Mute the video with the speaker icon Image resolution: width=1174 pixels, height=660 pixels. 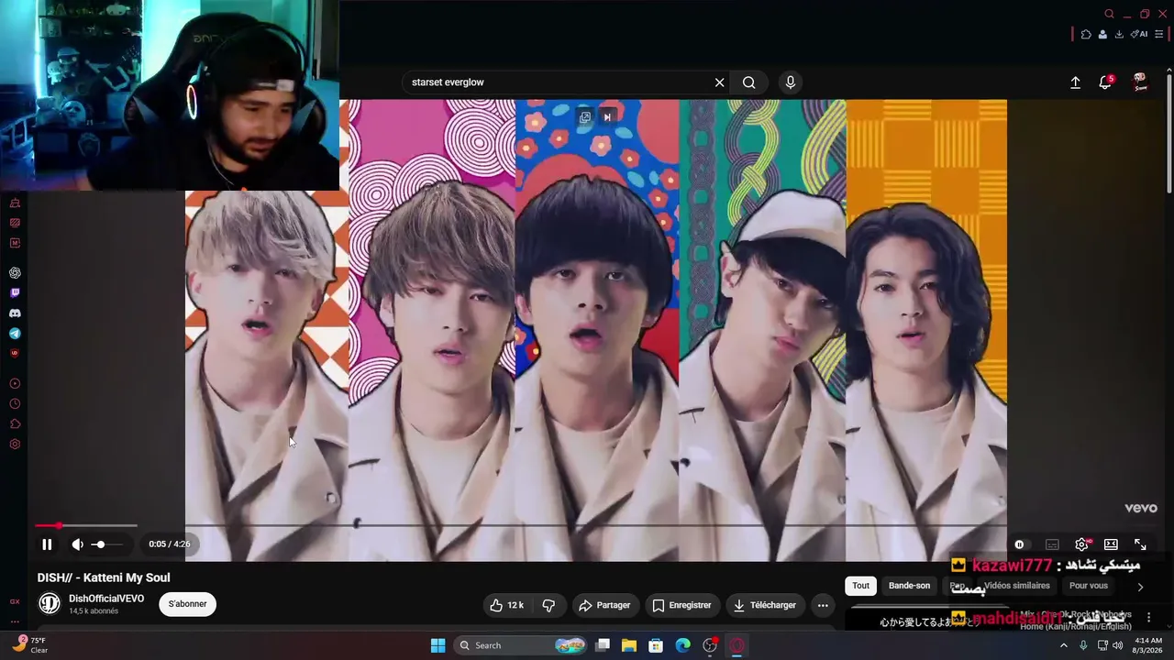point(78,544)
